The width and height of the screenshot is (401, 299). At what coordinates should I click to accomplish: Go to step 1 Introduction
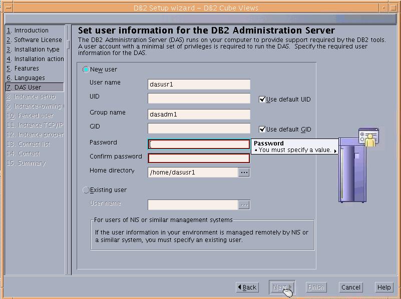[28, 30]
